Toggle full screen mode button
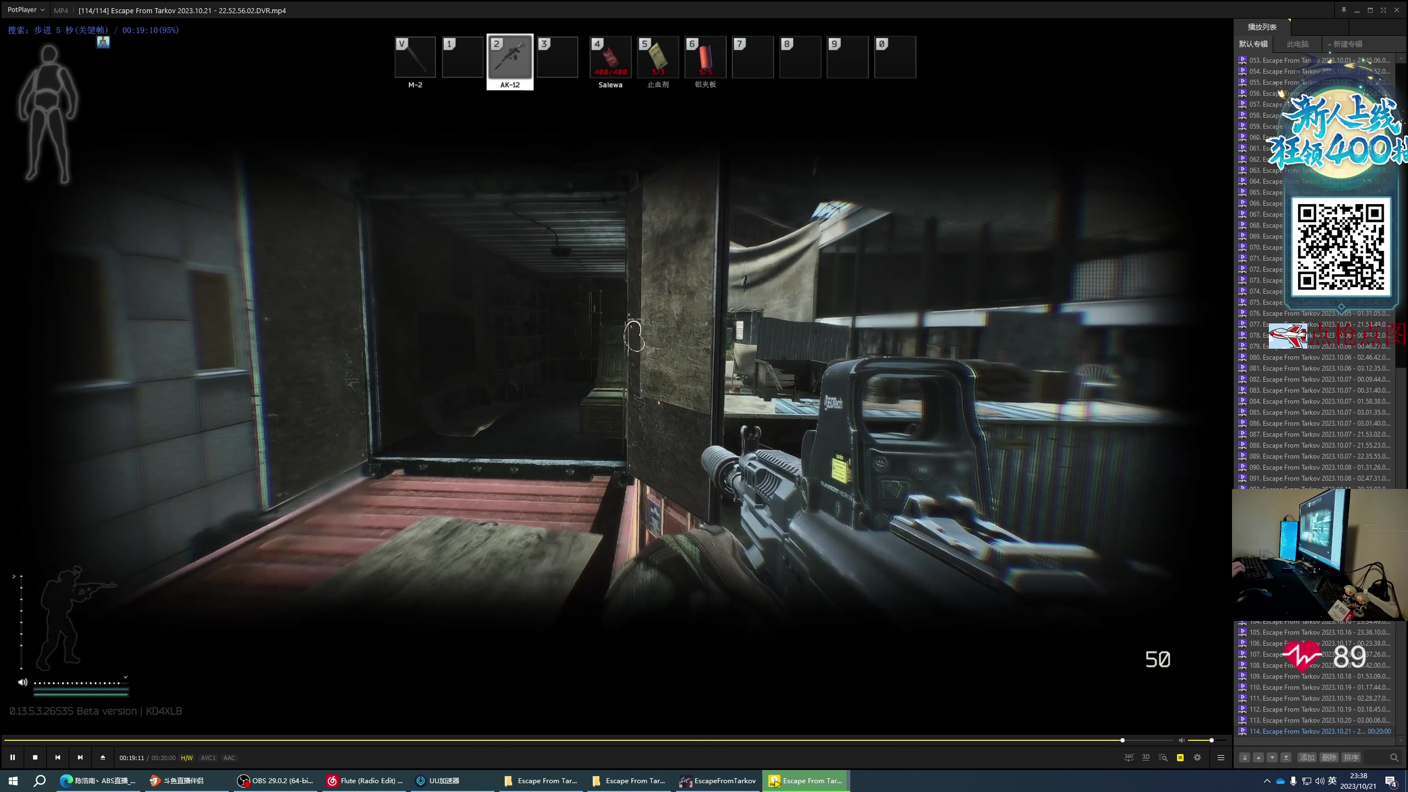 [1383, 10]
